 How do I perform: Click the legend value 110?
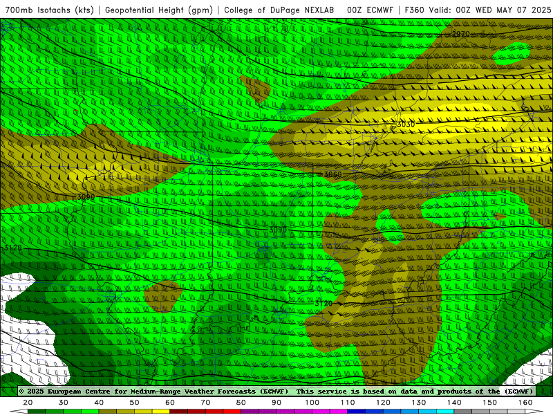(x=348, y=403)
